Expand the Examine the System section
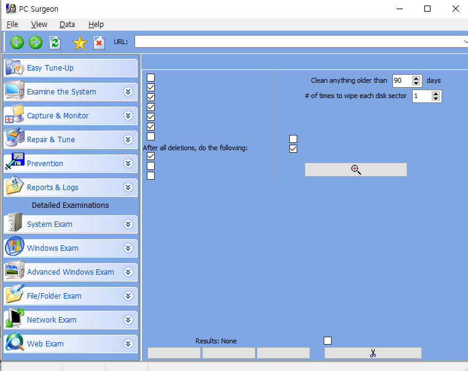 128,92
